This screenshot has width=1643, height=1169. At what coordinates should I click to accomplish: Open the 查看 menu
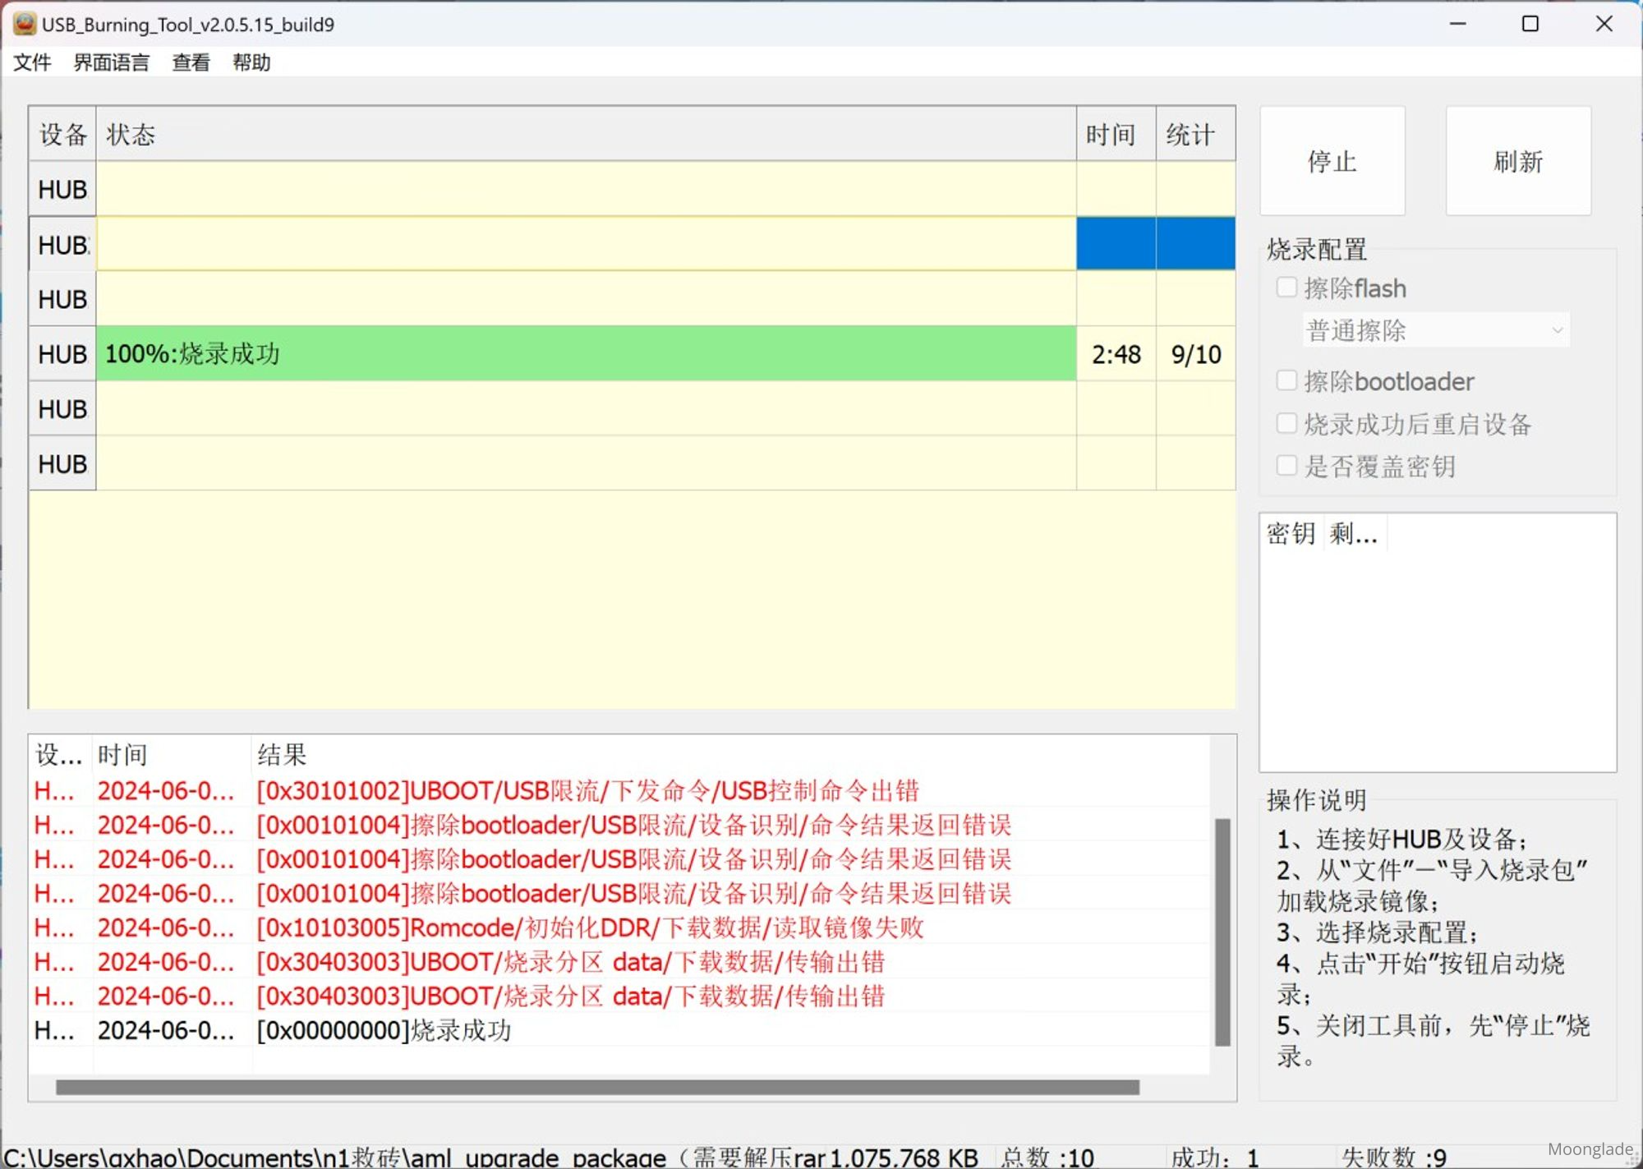(x=191, y=62)
